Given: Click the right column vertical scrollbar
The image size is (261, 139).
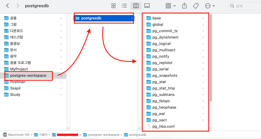Looking at the screenshot, I should [x=211, y=58].
